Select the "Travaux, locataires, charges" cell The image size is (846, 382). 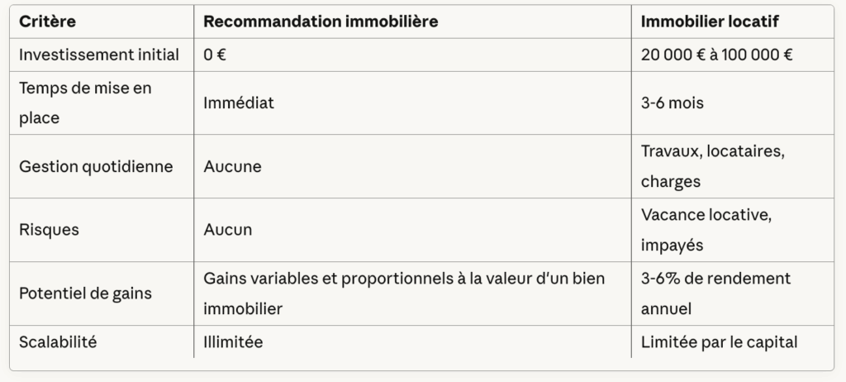712,166
